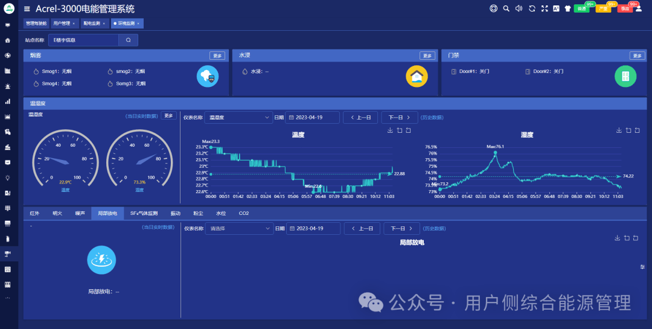Image resolution: width=652 pixels, height=329 pixels.
Task: Select the CO2 tab
Action: click(244, 213)
